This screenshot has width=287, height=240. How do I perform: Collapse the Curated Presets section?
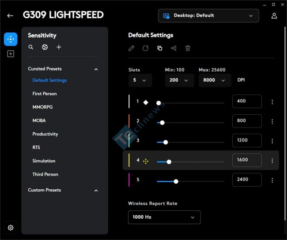(96, 69)
